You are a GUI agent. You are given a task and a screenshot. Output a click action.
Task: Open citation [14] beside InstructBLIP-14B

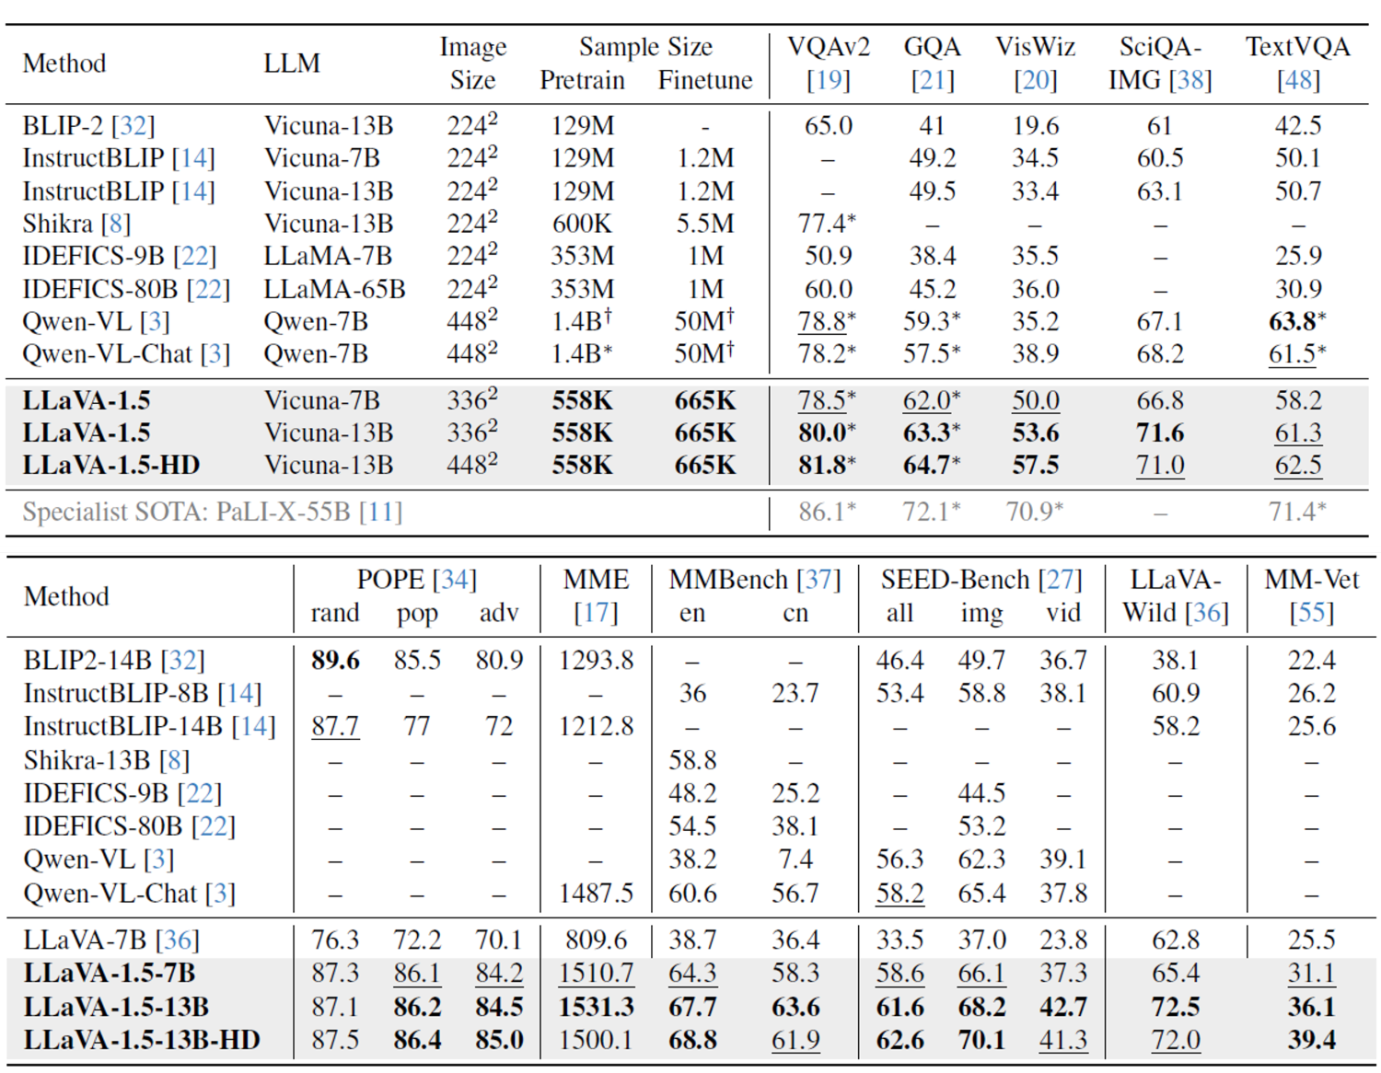[x=253, y=727]
